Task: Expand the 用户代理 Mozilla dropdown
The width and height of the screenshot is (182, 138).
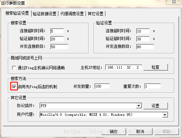Action: pyautogui.click(x=165, y=115)
